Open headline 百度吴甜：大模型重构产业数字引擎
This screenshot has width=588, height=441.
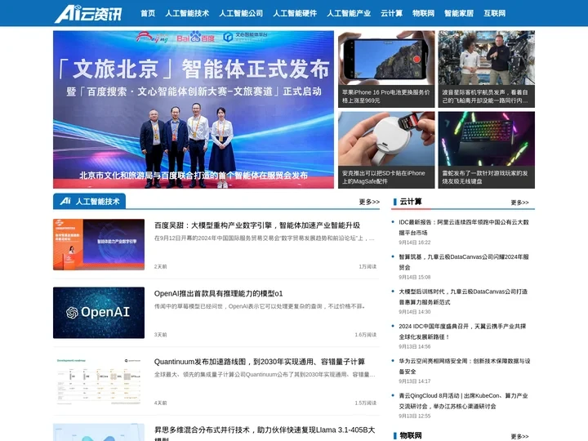coord(257,225)
